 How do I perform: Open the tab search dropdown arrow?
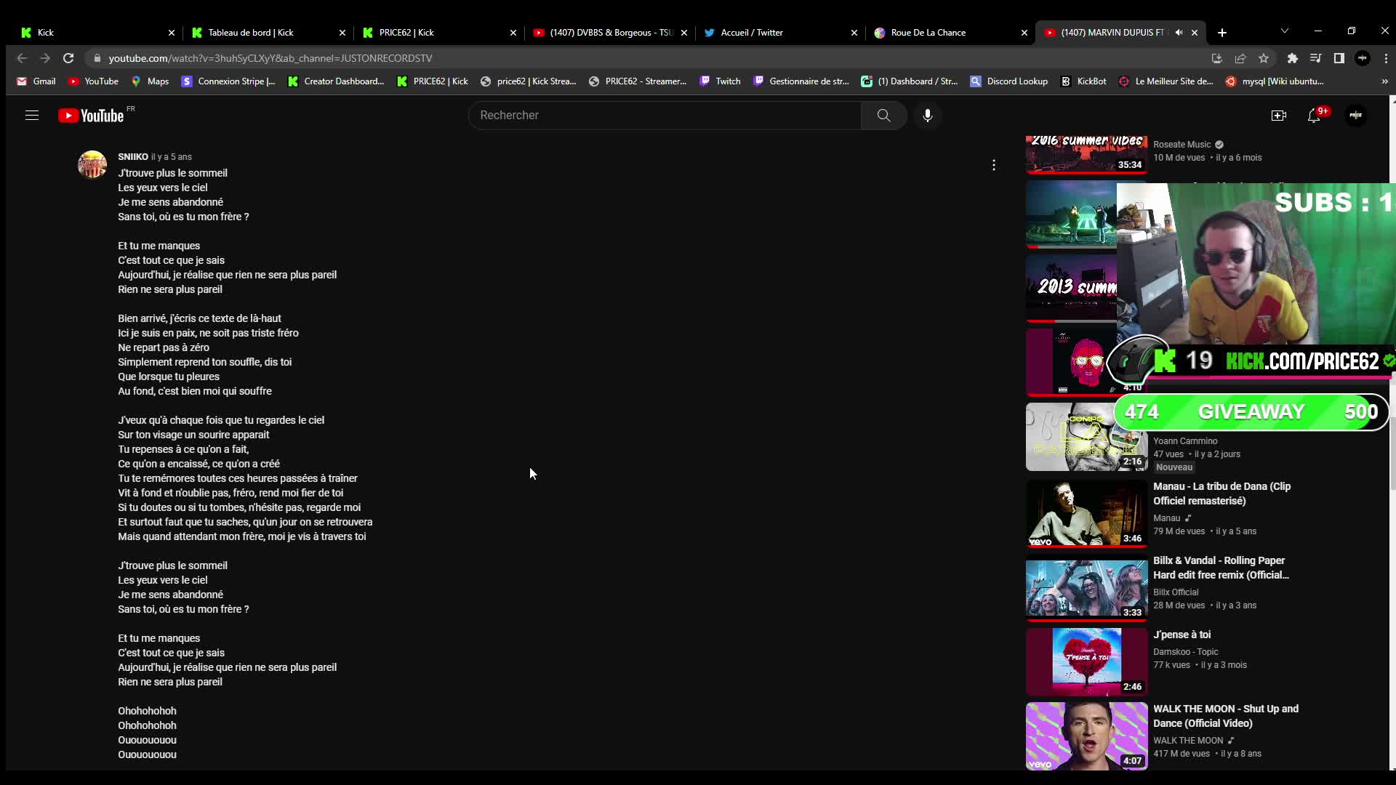[x=1285, y=31]
